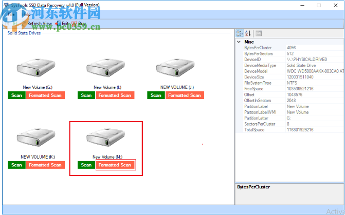
Task: Click the 120031511040 device size value
Action: tap(300, 77)
